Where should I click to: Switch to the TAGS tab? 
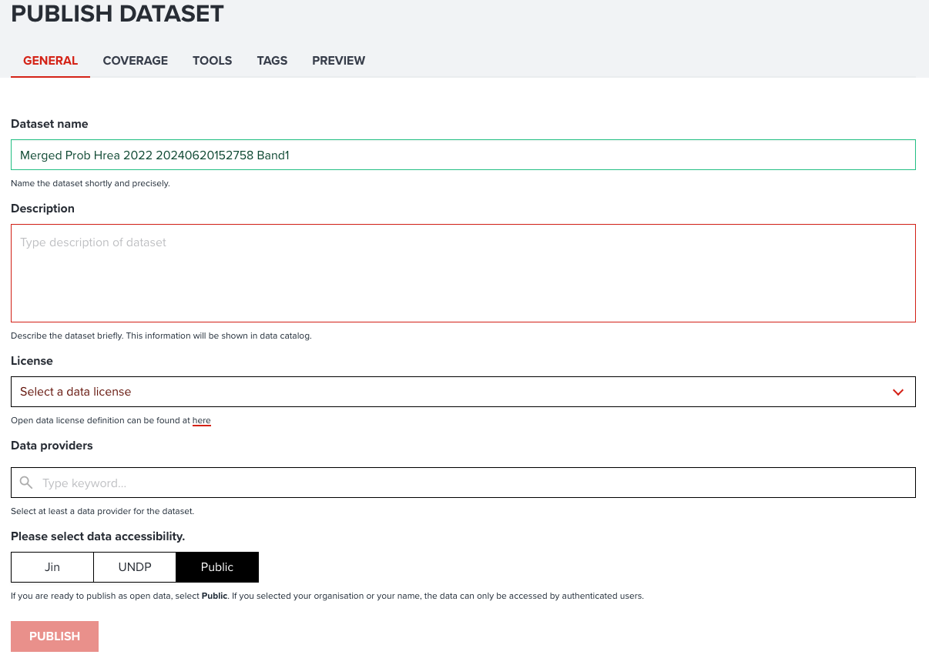coord(272,60)
